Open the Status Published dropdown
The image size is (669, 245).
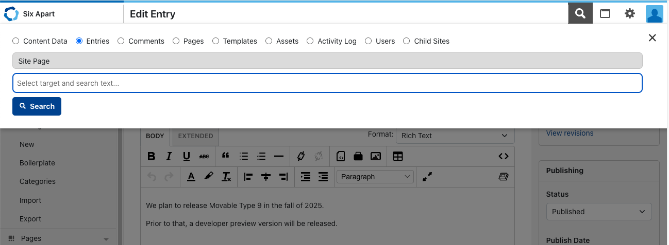(598, 212)
